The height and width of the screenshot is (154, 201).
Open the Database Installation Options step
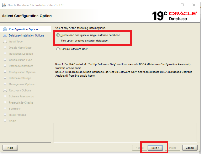click(x=26, y=35)
